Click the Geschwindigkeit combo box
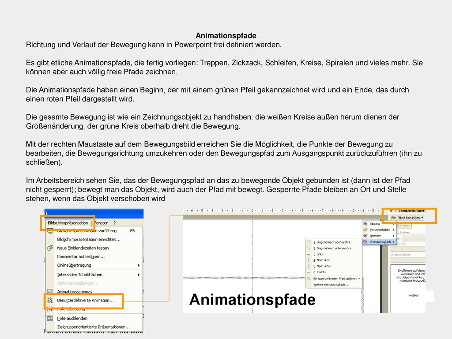Image resolution: width=452 pixels, height=339 pixels. pos(407,260)
